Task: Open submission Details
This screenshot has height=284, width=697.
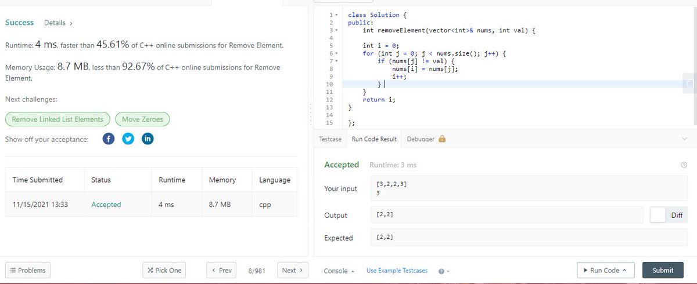Action: click(58, 23)
